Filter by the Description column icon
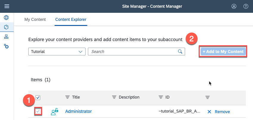Image resolution: width=253 pixels, height=120 pixels. (x=114, y=97)
